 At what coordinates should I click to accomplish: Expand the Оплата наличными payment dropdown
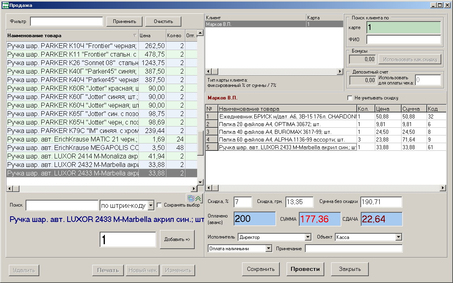269,248
